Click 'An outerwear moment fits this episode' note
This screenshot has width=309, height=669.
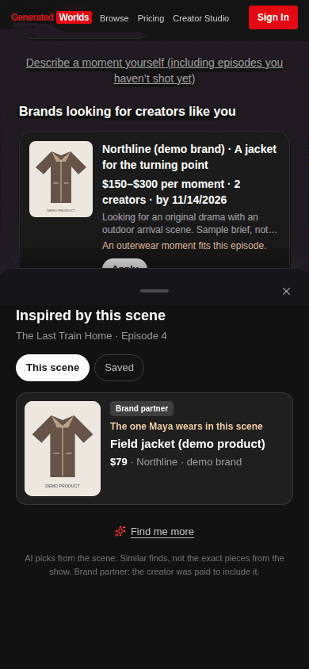coord(184,246)
